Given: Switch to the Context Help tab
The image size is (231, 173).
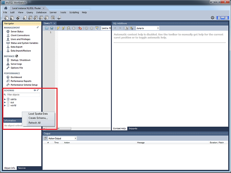Looking at the screenshot, I should [119, 128].
